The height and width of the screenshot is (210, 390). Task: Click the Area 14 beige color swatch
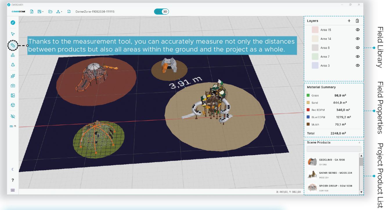click(315, 39)
